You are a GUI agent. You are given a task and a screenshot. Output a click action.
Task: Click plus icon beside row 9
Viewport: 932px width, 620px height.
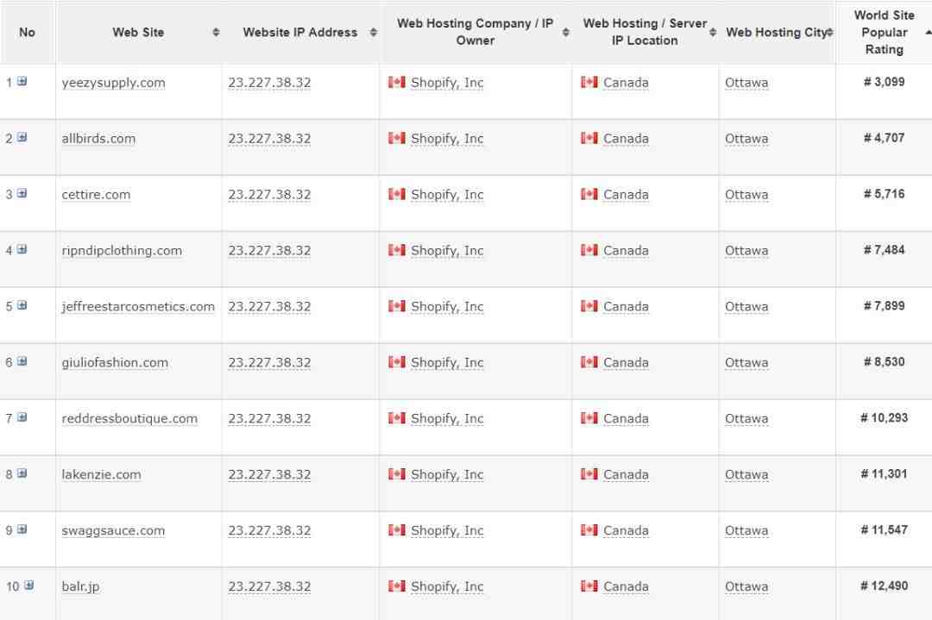click(22, 529)
